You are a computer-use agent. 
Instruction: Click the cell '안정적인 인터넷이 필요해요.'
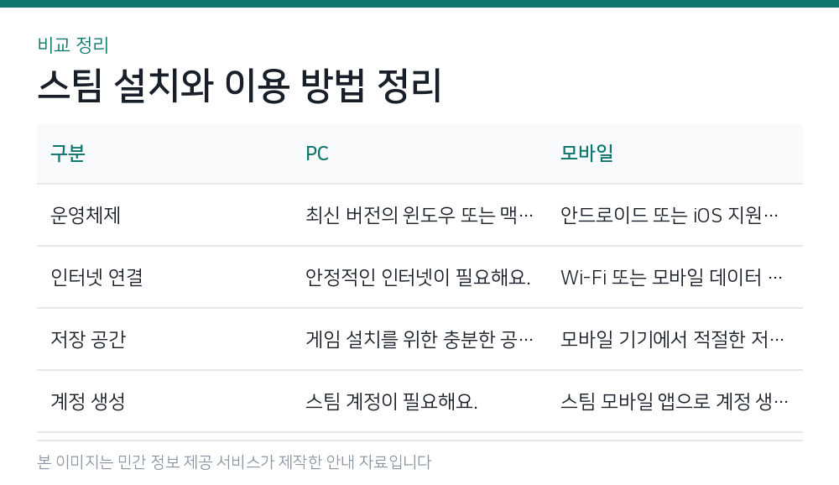click(418, 277)
